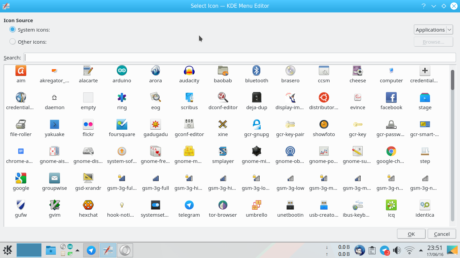Choose the Unetbootin icon
Image resolution: width=460 pixels, height=258 pixels.
290,205
